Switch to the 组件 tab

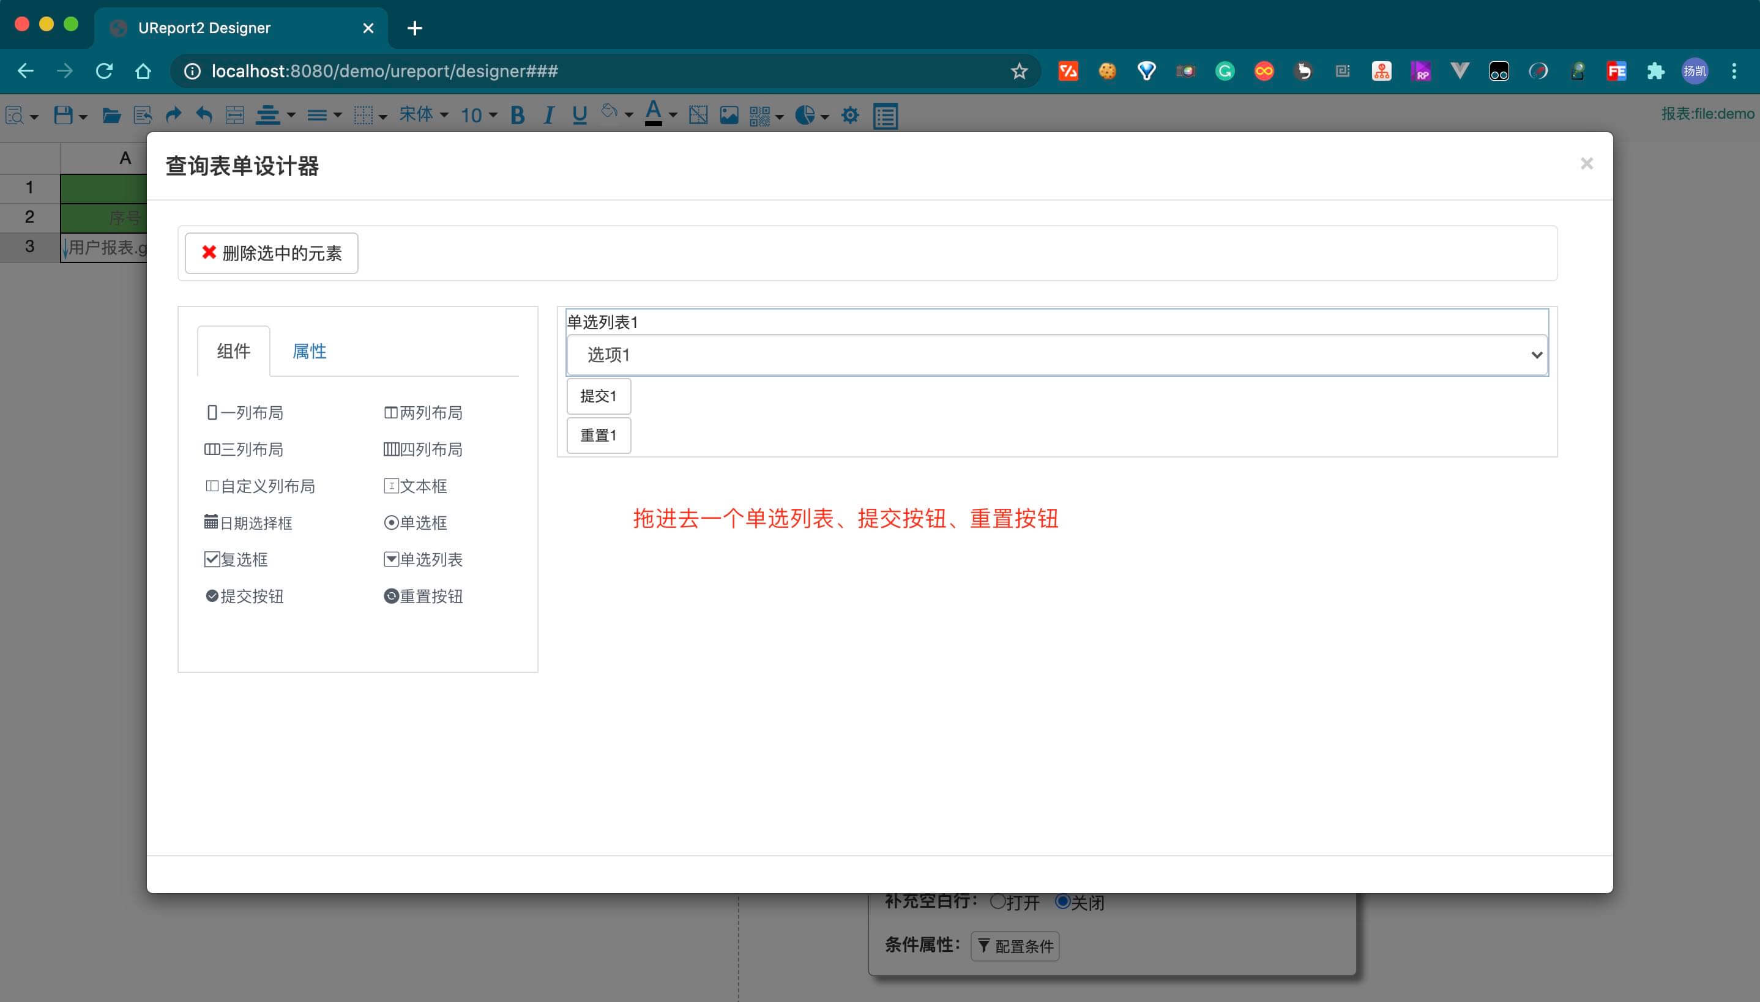click(x=234, y=351)
